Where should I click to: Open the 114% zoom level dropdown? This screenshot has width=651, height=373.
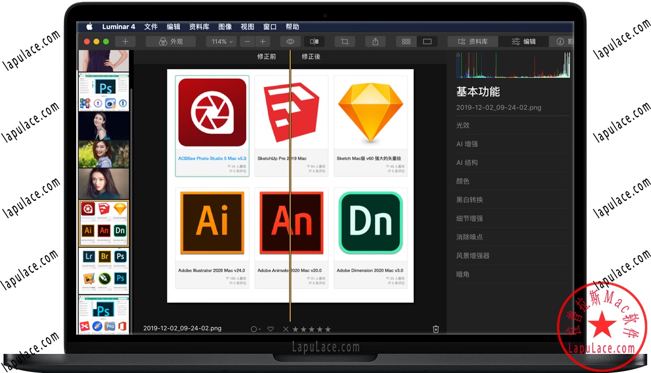221,41
